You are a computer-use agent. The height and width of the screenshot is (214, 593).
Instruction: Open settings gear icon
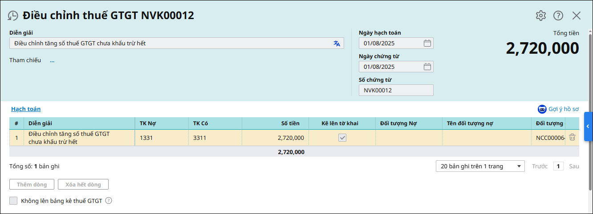(x=540, y=16)
